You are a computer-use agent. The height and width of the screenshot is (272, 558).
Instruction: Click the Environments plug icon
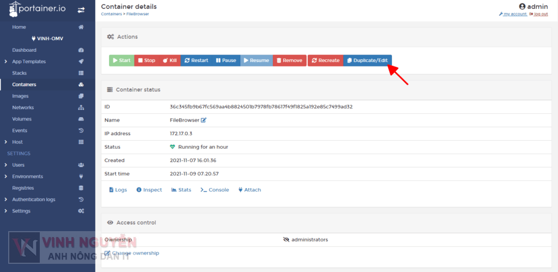tap(81, 177)
